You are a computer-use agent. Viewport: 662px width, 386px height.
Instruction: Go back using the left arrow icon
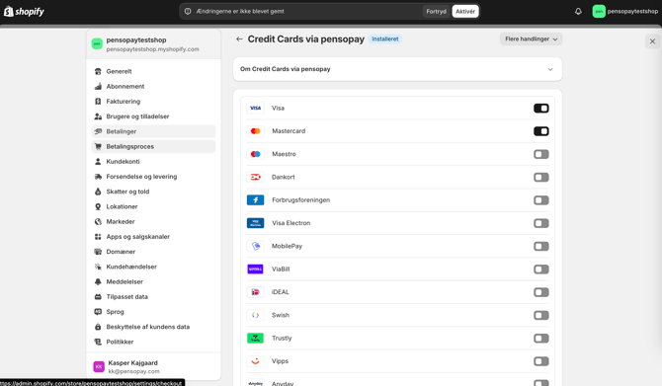coord(239,39)
